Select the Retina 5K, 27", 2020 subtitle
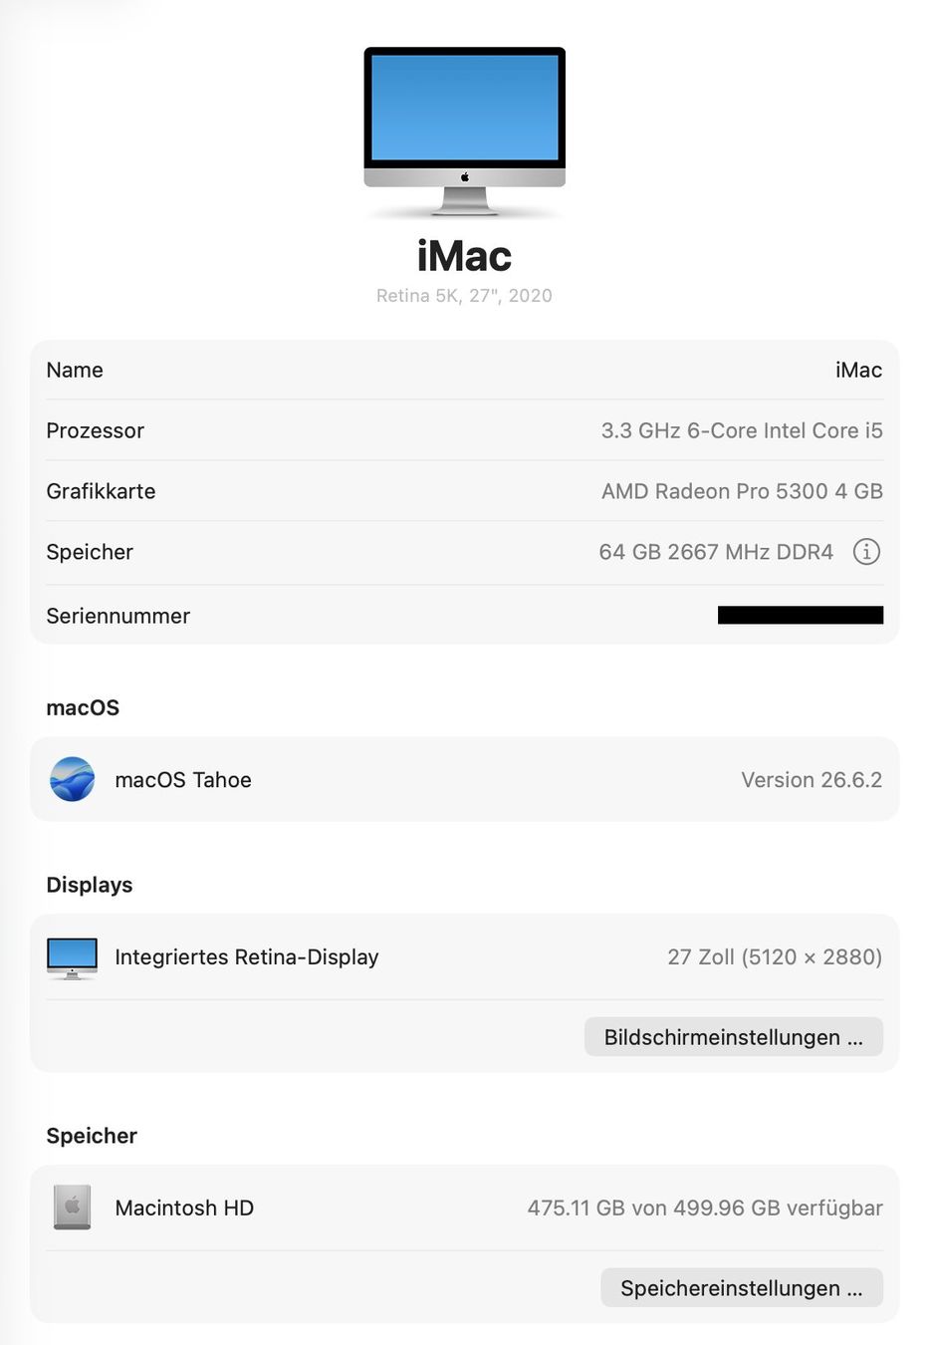The height and width of the screenshot is (1345, 931). coord(464,296)
